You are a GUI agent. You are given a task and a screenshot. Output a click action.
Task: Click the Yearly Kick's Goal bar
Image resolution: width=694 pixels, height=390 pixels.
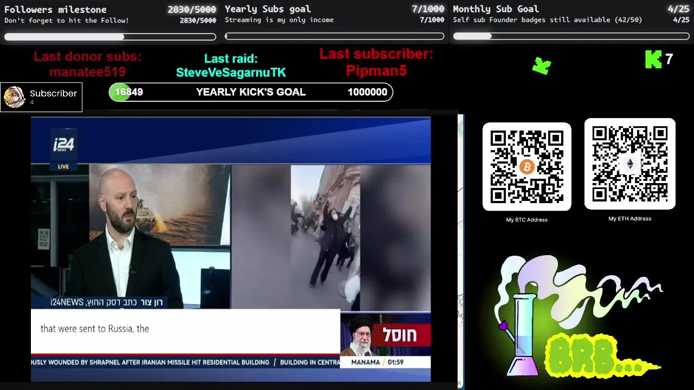pos(251,92)
